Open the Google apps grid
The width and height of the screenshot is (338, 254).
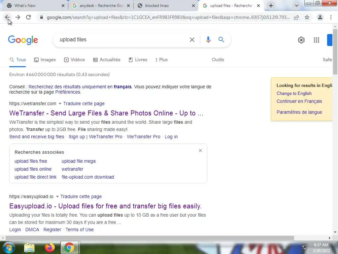coord(317,40)
